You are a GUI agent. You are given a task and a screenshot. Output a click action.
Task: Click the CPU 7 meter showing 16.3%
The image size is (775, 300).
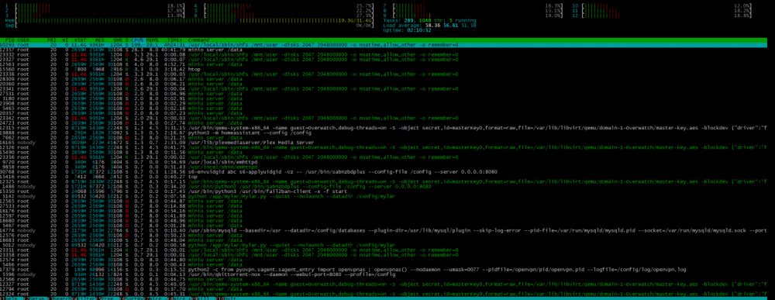[473, 5]
